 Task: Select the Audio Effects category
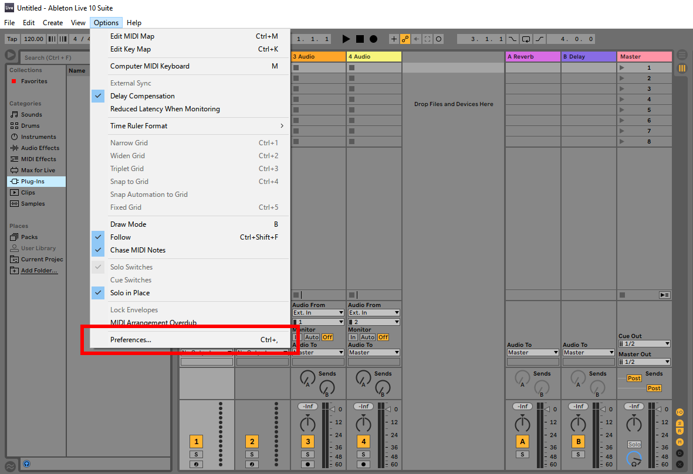click(x=40, y=148)
